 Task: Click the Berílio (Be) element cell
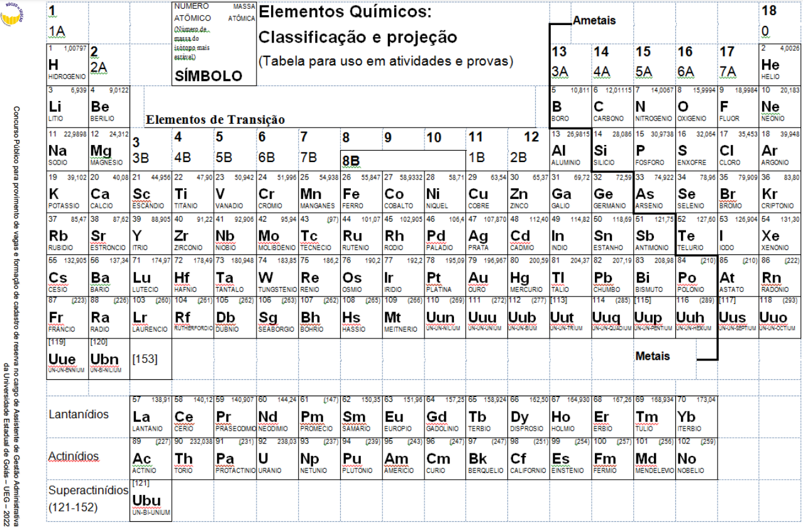click(109, 107)
